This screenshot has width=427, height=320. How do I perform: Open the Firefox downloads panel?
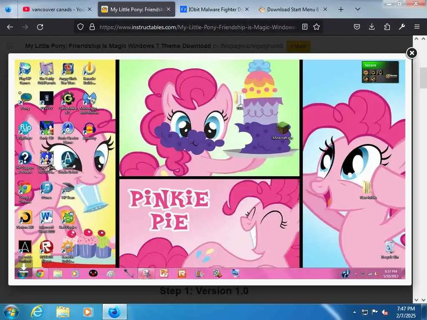coord(372,27)
